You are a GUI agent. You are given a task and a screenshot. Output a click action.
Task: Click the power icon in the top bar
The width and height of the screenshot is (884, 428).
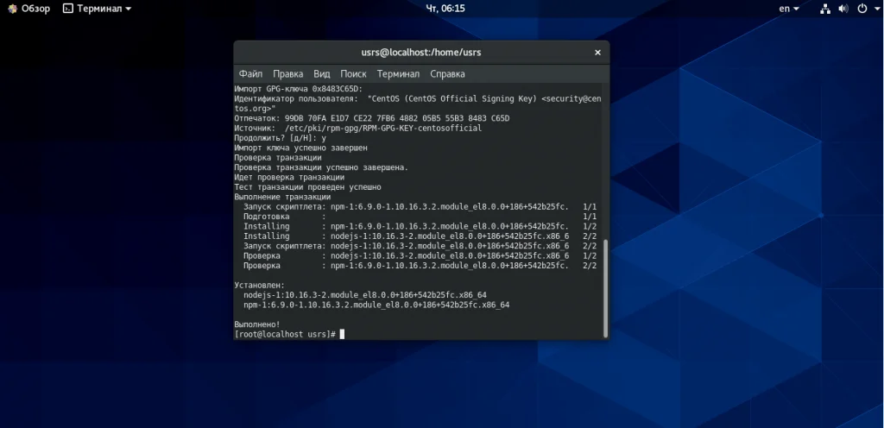[862, 9]
